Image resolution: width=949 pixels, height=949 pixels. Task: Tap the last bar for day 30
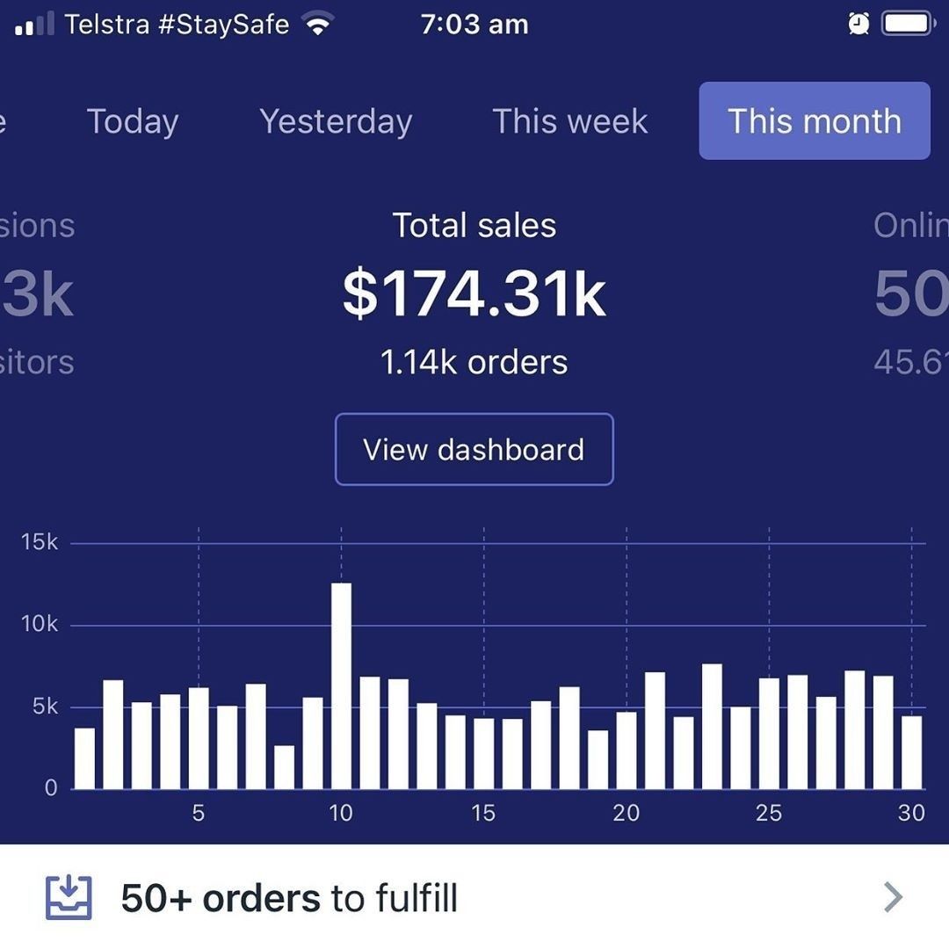tap(912, 752)
